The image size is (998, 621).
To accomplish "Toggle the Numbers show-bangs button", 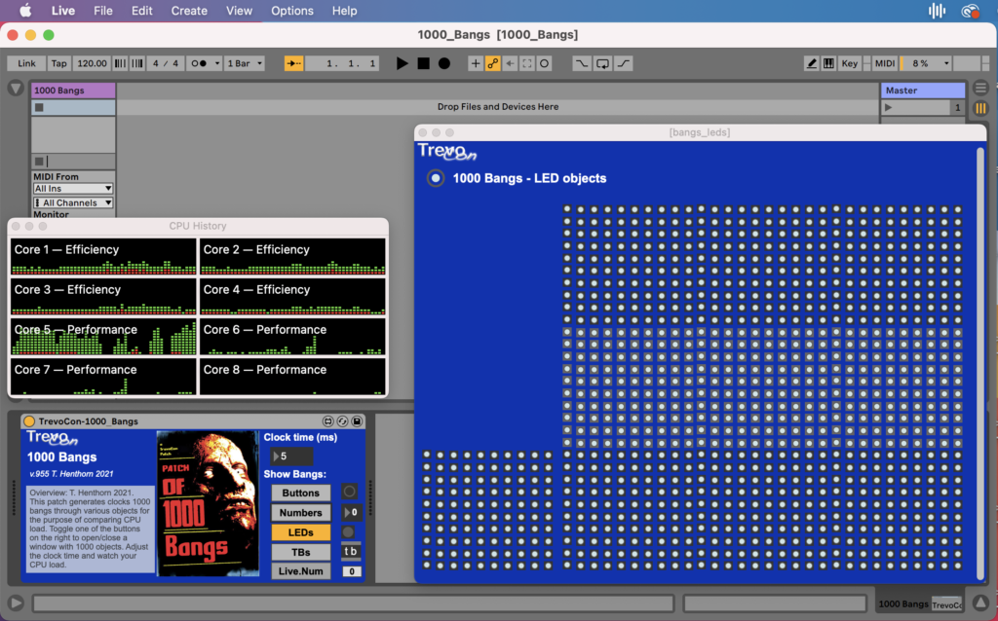I will pos(300,512).
